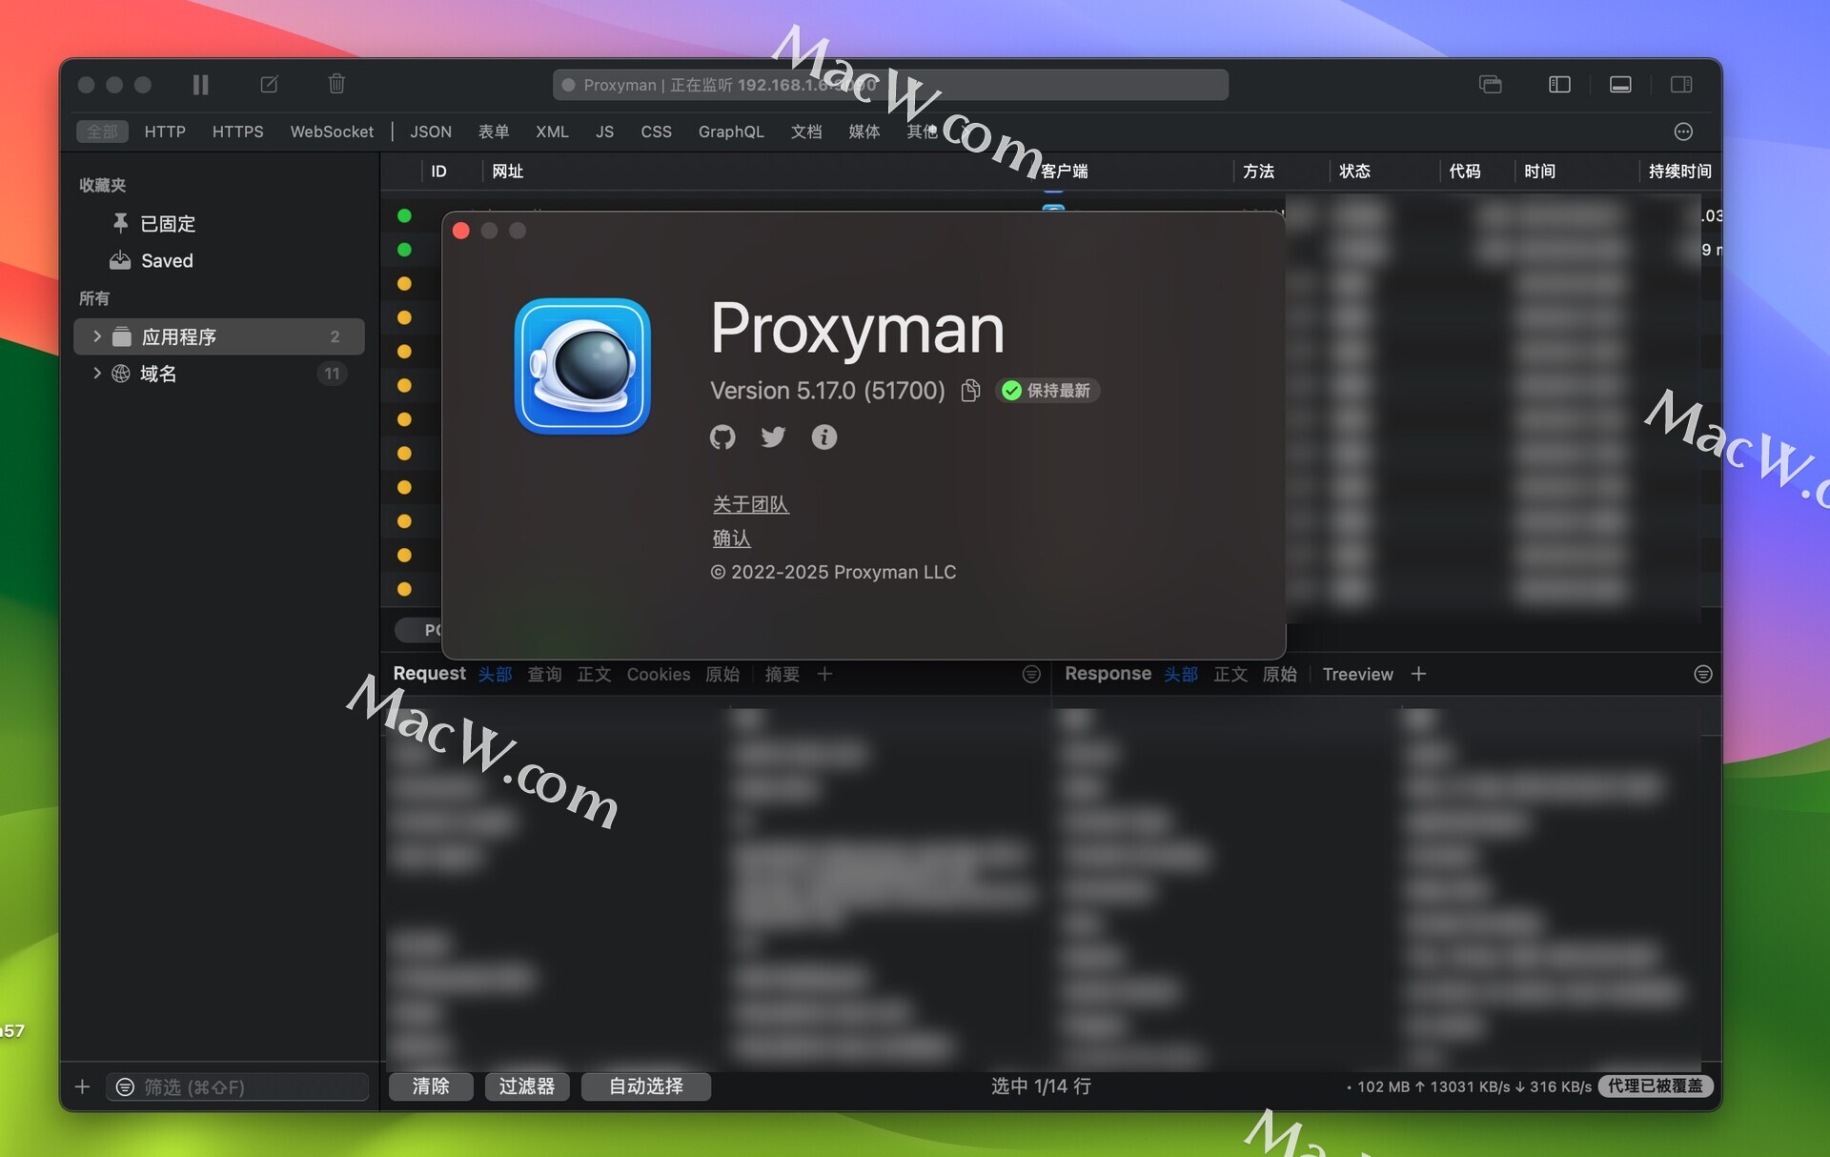This screenshot has height=1157, width=1830.
Task: Filter by CSS content
Action: 656,132
